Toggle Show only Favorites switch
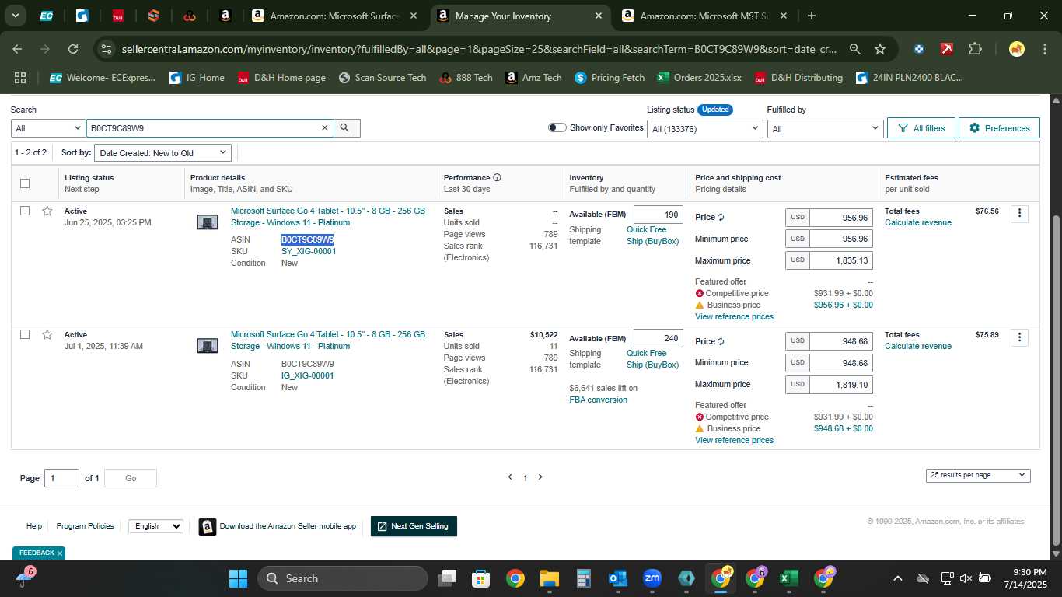Screen dimensions: 1062x597 tap(557, 127)
